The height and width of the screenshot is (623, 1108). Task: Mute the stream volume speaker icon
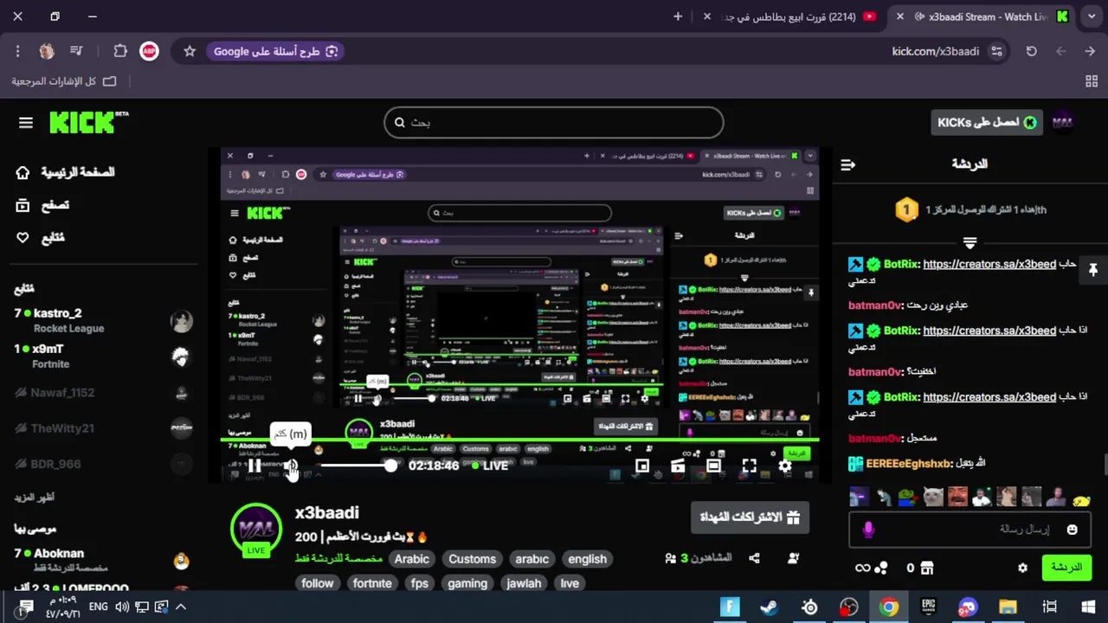(x=290, y=466)
